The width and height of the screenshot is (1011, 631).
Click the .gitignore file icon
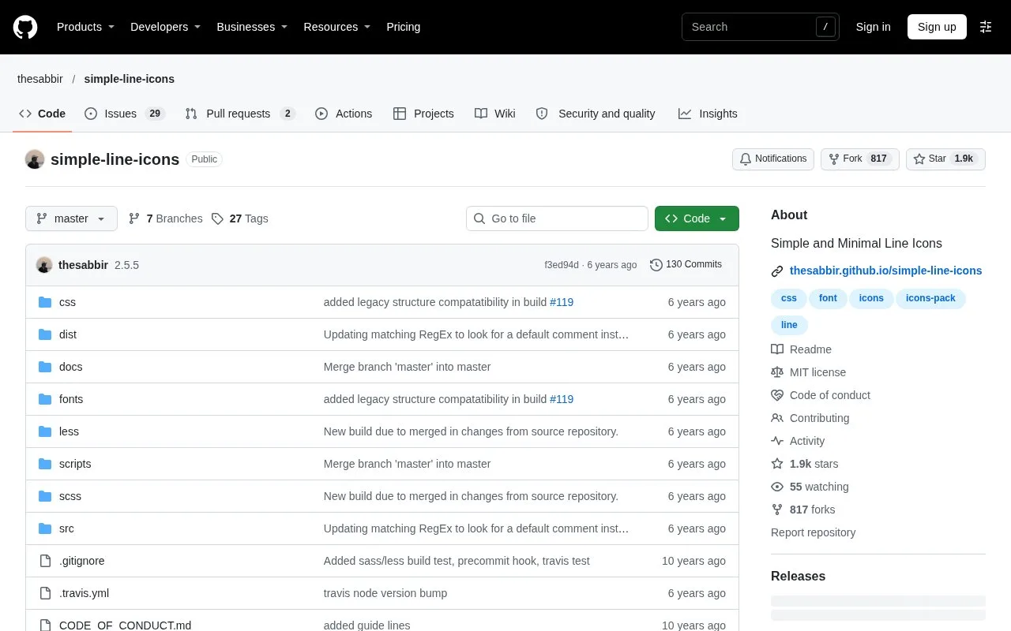pos(45,561)
